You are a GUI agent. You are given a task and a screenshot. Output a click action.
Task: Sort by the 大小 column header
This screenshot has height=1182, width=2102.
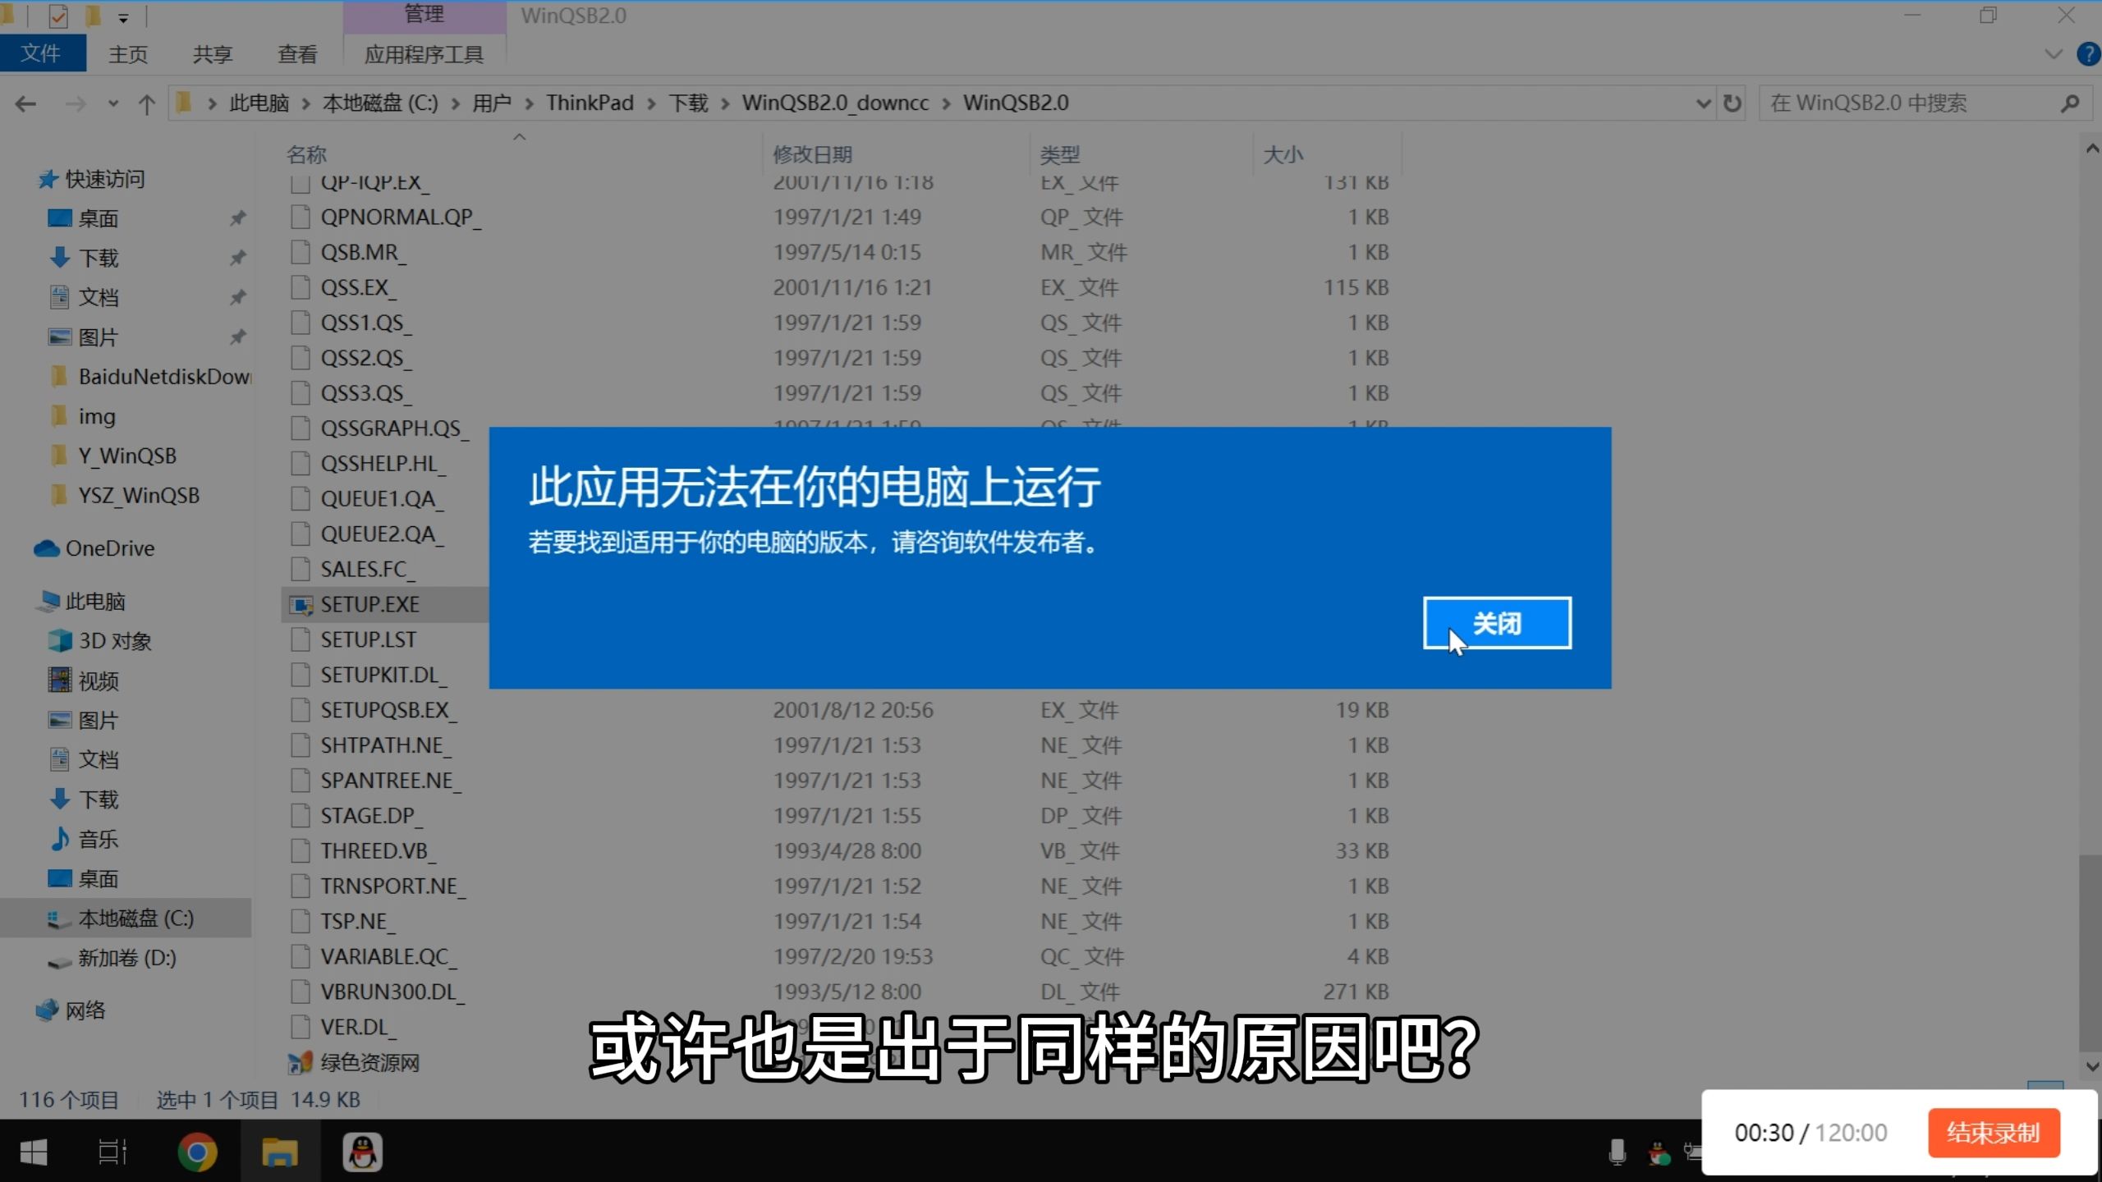[1283, 154]
